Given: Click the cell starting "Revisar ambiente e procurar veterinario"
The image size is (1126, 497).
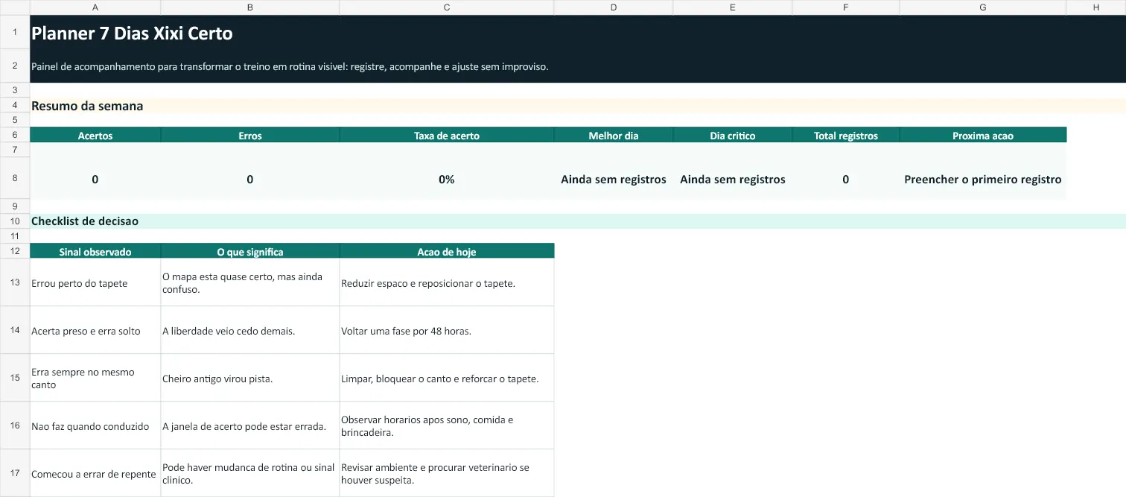Looking at the screenshot, I should click(447, 473).
